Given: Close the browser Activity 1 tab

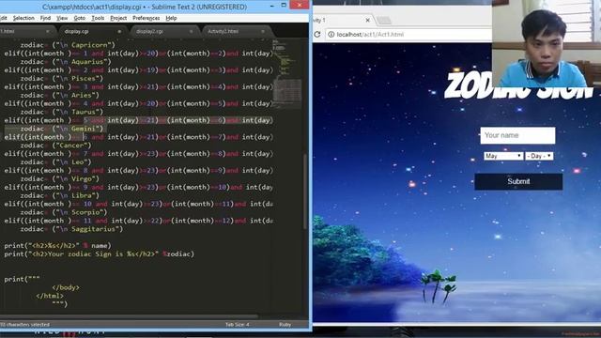Looking at the screenshot, I should pos(367,20).
